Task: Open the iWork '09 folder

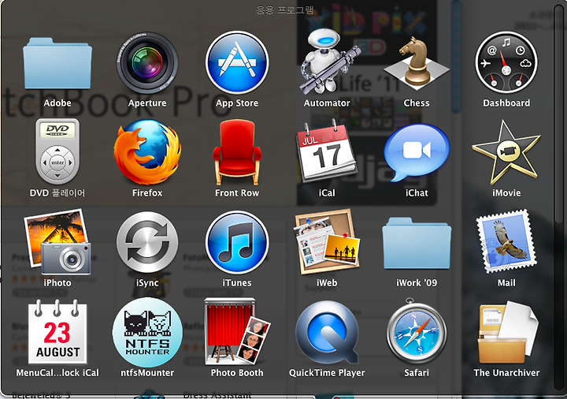Action: coord(417,244)
